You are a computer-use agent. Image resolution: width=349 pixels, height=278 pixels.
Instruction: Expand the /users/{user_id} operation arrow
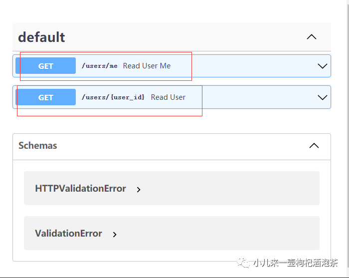coord(322,97)
